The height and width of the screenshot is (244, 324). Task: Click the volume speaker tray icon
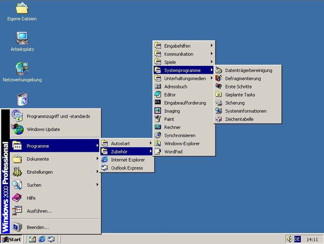289,239
